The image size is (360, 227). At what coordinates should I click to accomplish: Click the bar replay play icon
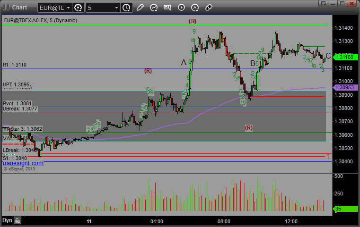pyautogui.click(x=181, y=8)
